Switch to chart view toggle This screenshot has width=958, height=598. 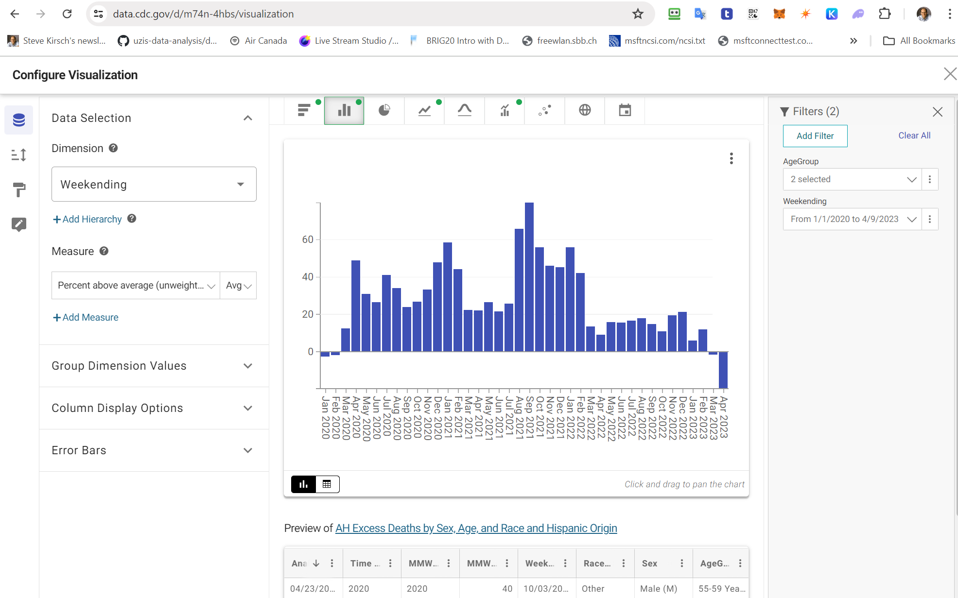click(304, 484)
